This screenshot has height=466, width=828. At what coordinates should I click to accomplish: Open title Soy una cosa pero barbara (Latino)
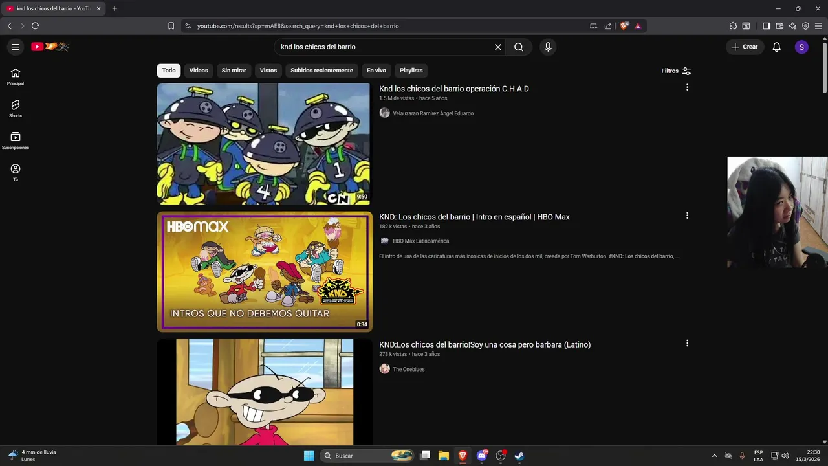485,344
